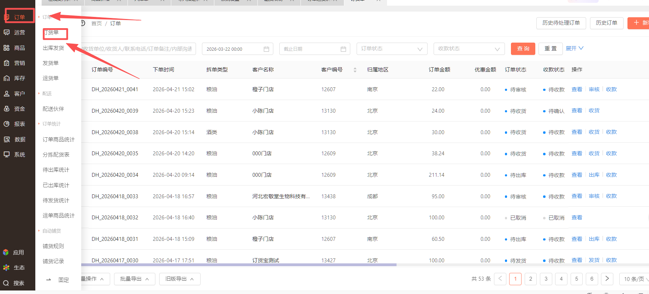
Task: Click customer name 河北宏敬堂生物科技有...
Action: coord(281,196)
